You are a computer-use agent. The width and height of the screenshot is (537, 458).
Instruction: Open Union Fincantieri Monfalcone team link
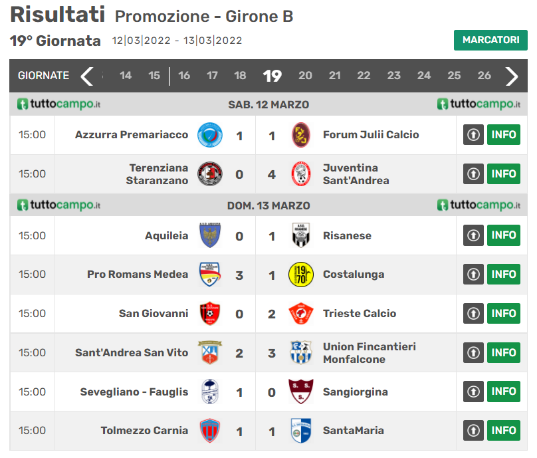369,353
